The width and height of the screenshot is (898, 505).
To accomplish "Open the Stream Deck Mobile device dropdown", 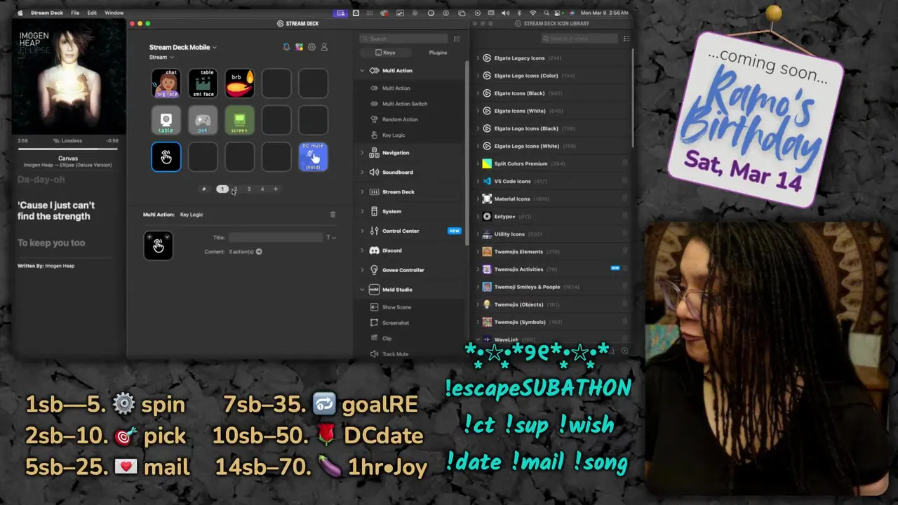I will coord(183,47).
